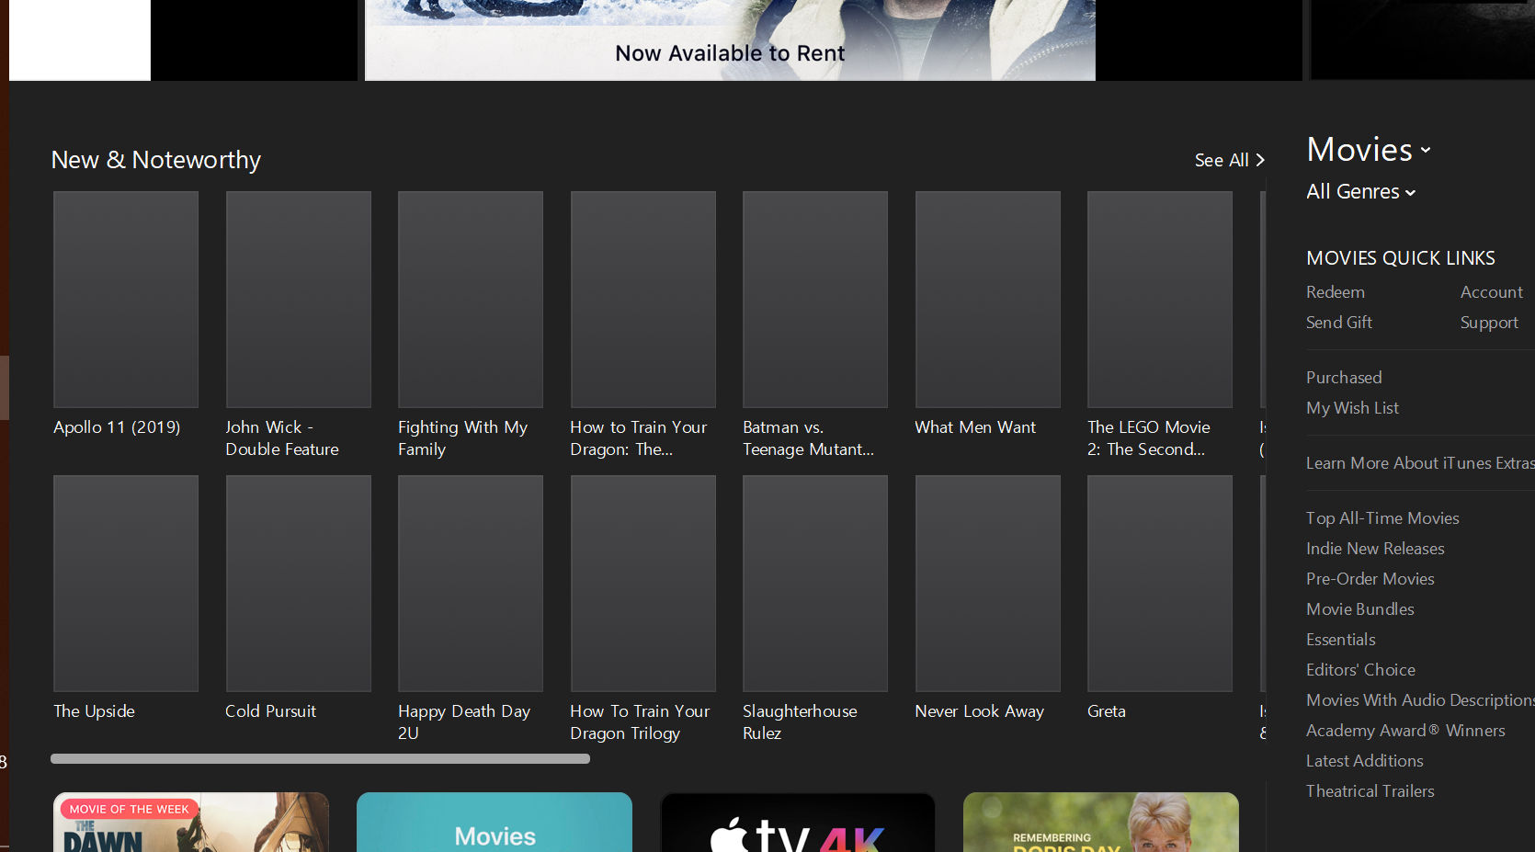Open John Wick Double Feature poster

(x=299, y=300)
